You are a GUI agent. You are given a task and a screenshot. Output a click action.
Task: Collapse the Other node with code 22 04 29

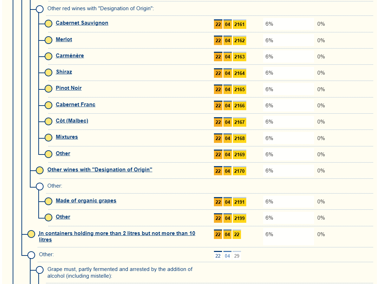coord(31,255)
